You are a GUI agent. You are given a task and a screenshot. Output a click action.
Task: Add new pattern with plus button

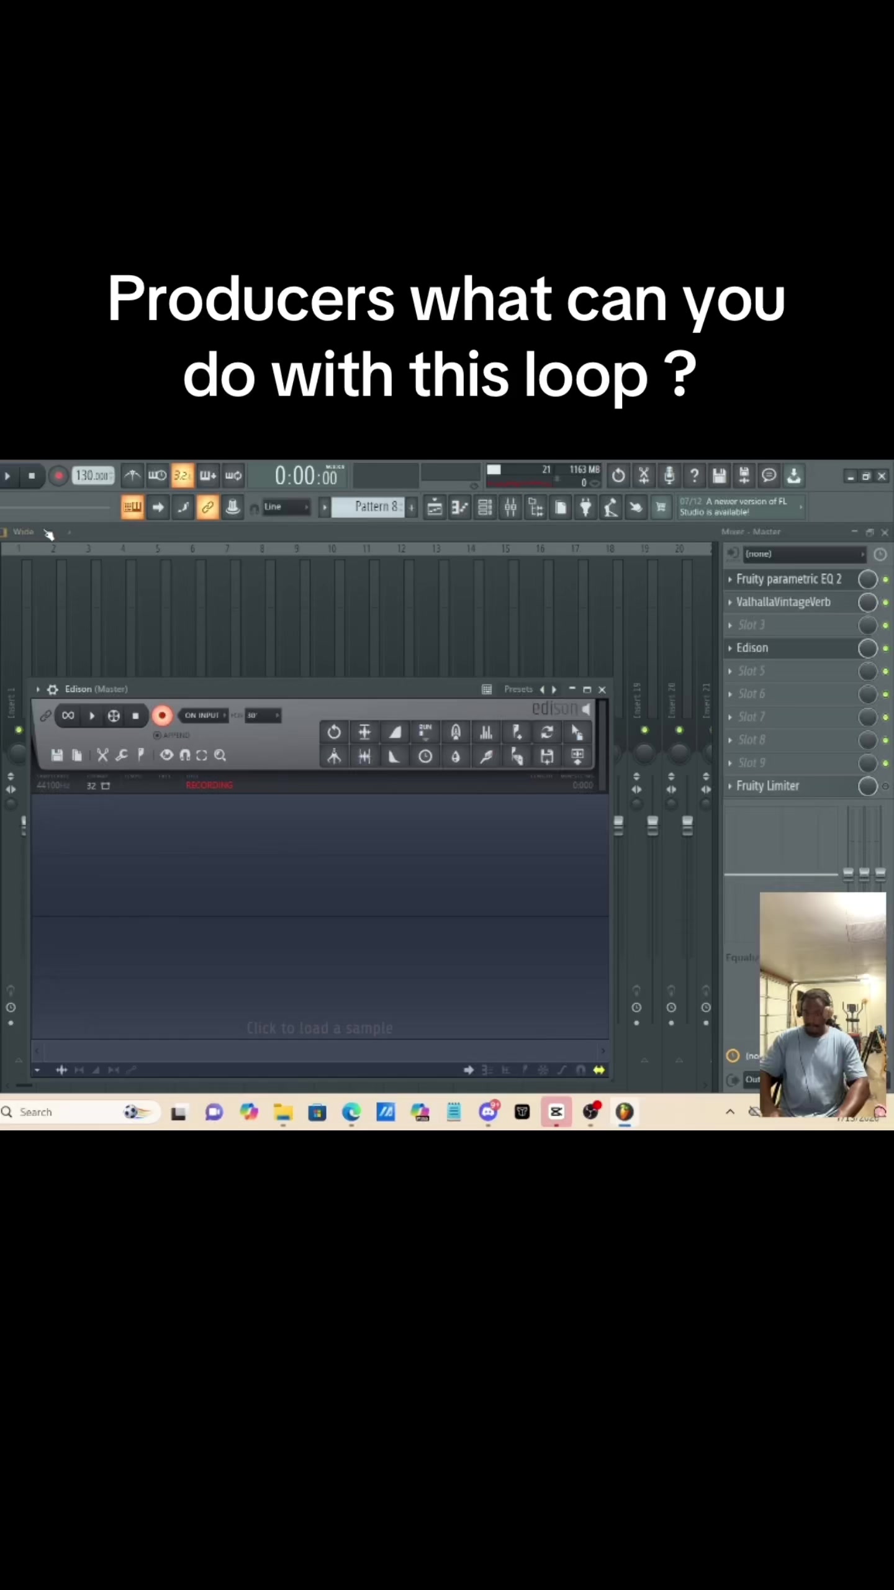[411, 507]
